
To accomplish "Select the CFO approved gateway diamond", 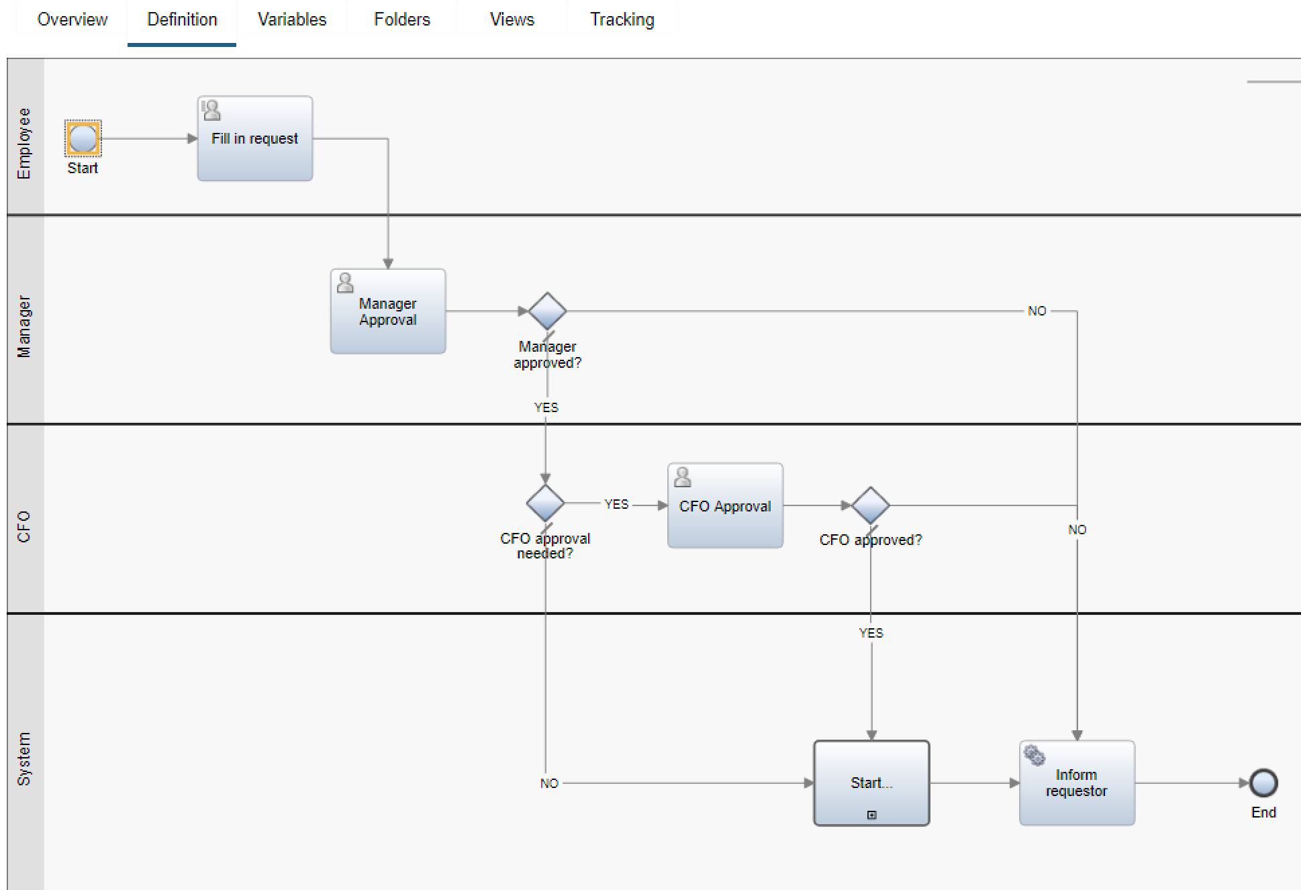I will point(871,505).
